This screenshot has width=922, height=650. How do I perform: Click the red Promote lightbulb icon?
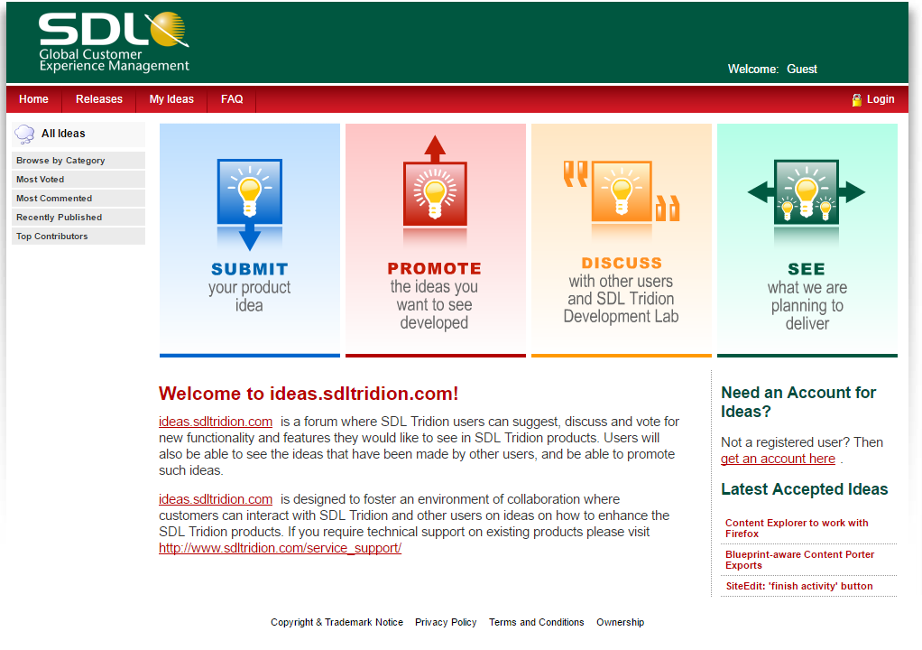click(x=435, y=181)
